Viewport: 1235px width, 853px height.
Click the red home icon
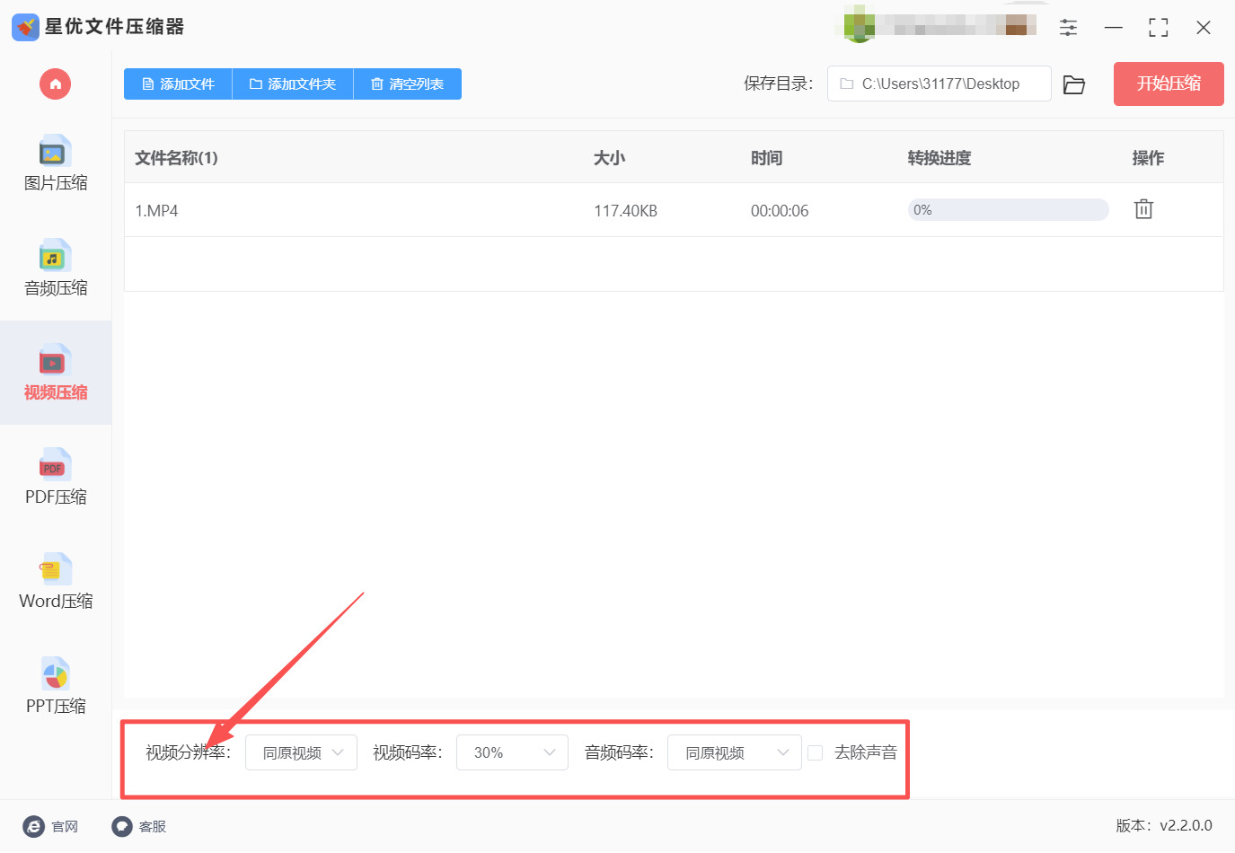[55, 84]
